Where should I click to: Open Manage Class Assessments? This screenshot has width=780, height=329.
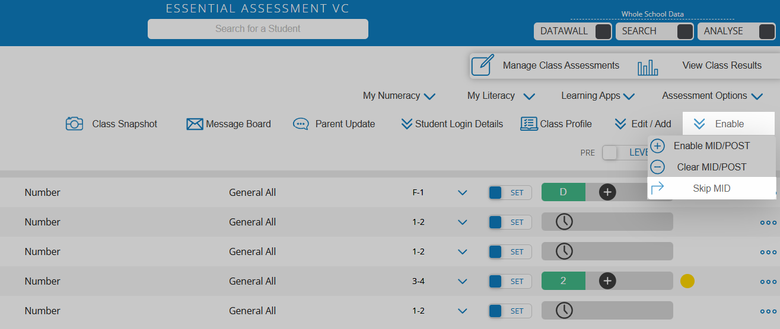tap(546, 66)
